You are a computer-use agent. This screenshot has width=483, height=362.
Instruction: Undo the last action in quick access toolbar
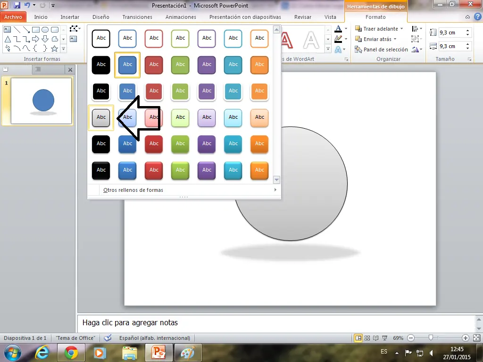tap(27, 5)
